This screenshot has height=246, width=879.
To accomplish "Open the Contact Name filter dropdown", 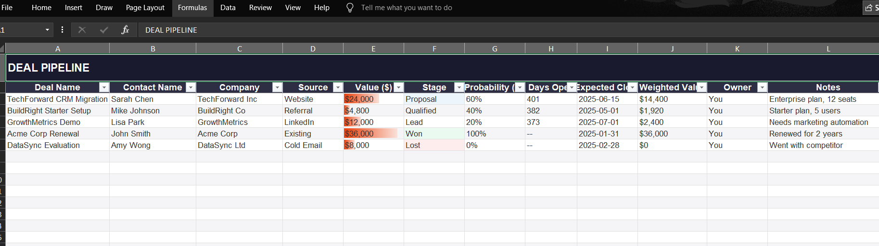I will coord(191,87).
